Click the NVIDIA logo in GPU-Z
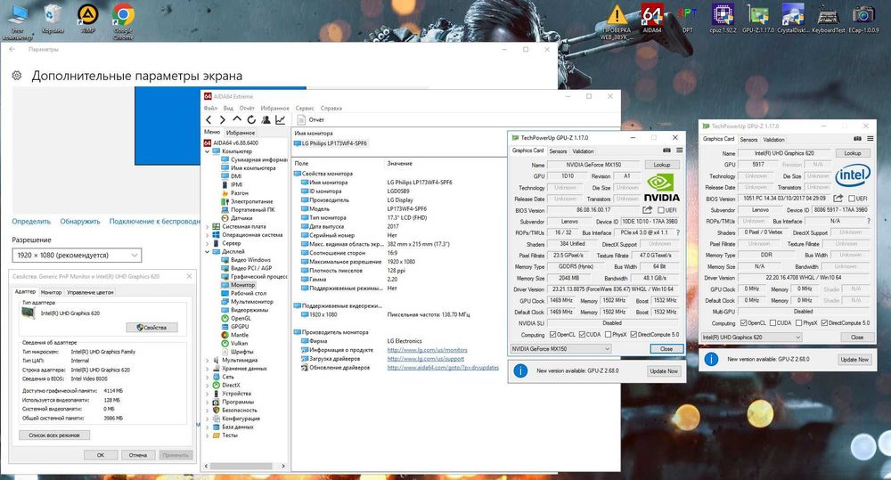 coord(661,187)
